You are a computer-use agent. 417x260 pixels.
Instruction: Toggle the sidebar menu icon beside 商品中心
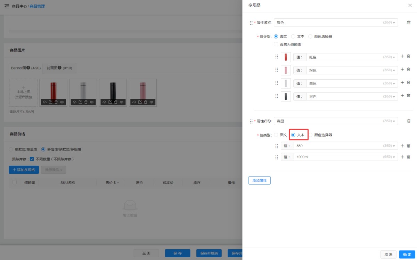click(x=7, y=6)
